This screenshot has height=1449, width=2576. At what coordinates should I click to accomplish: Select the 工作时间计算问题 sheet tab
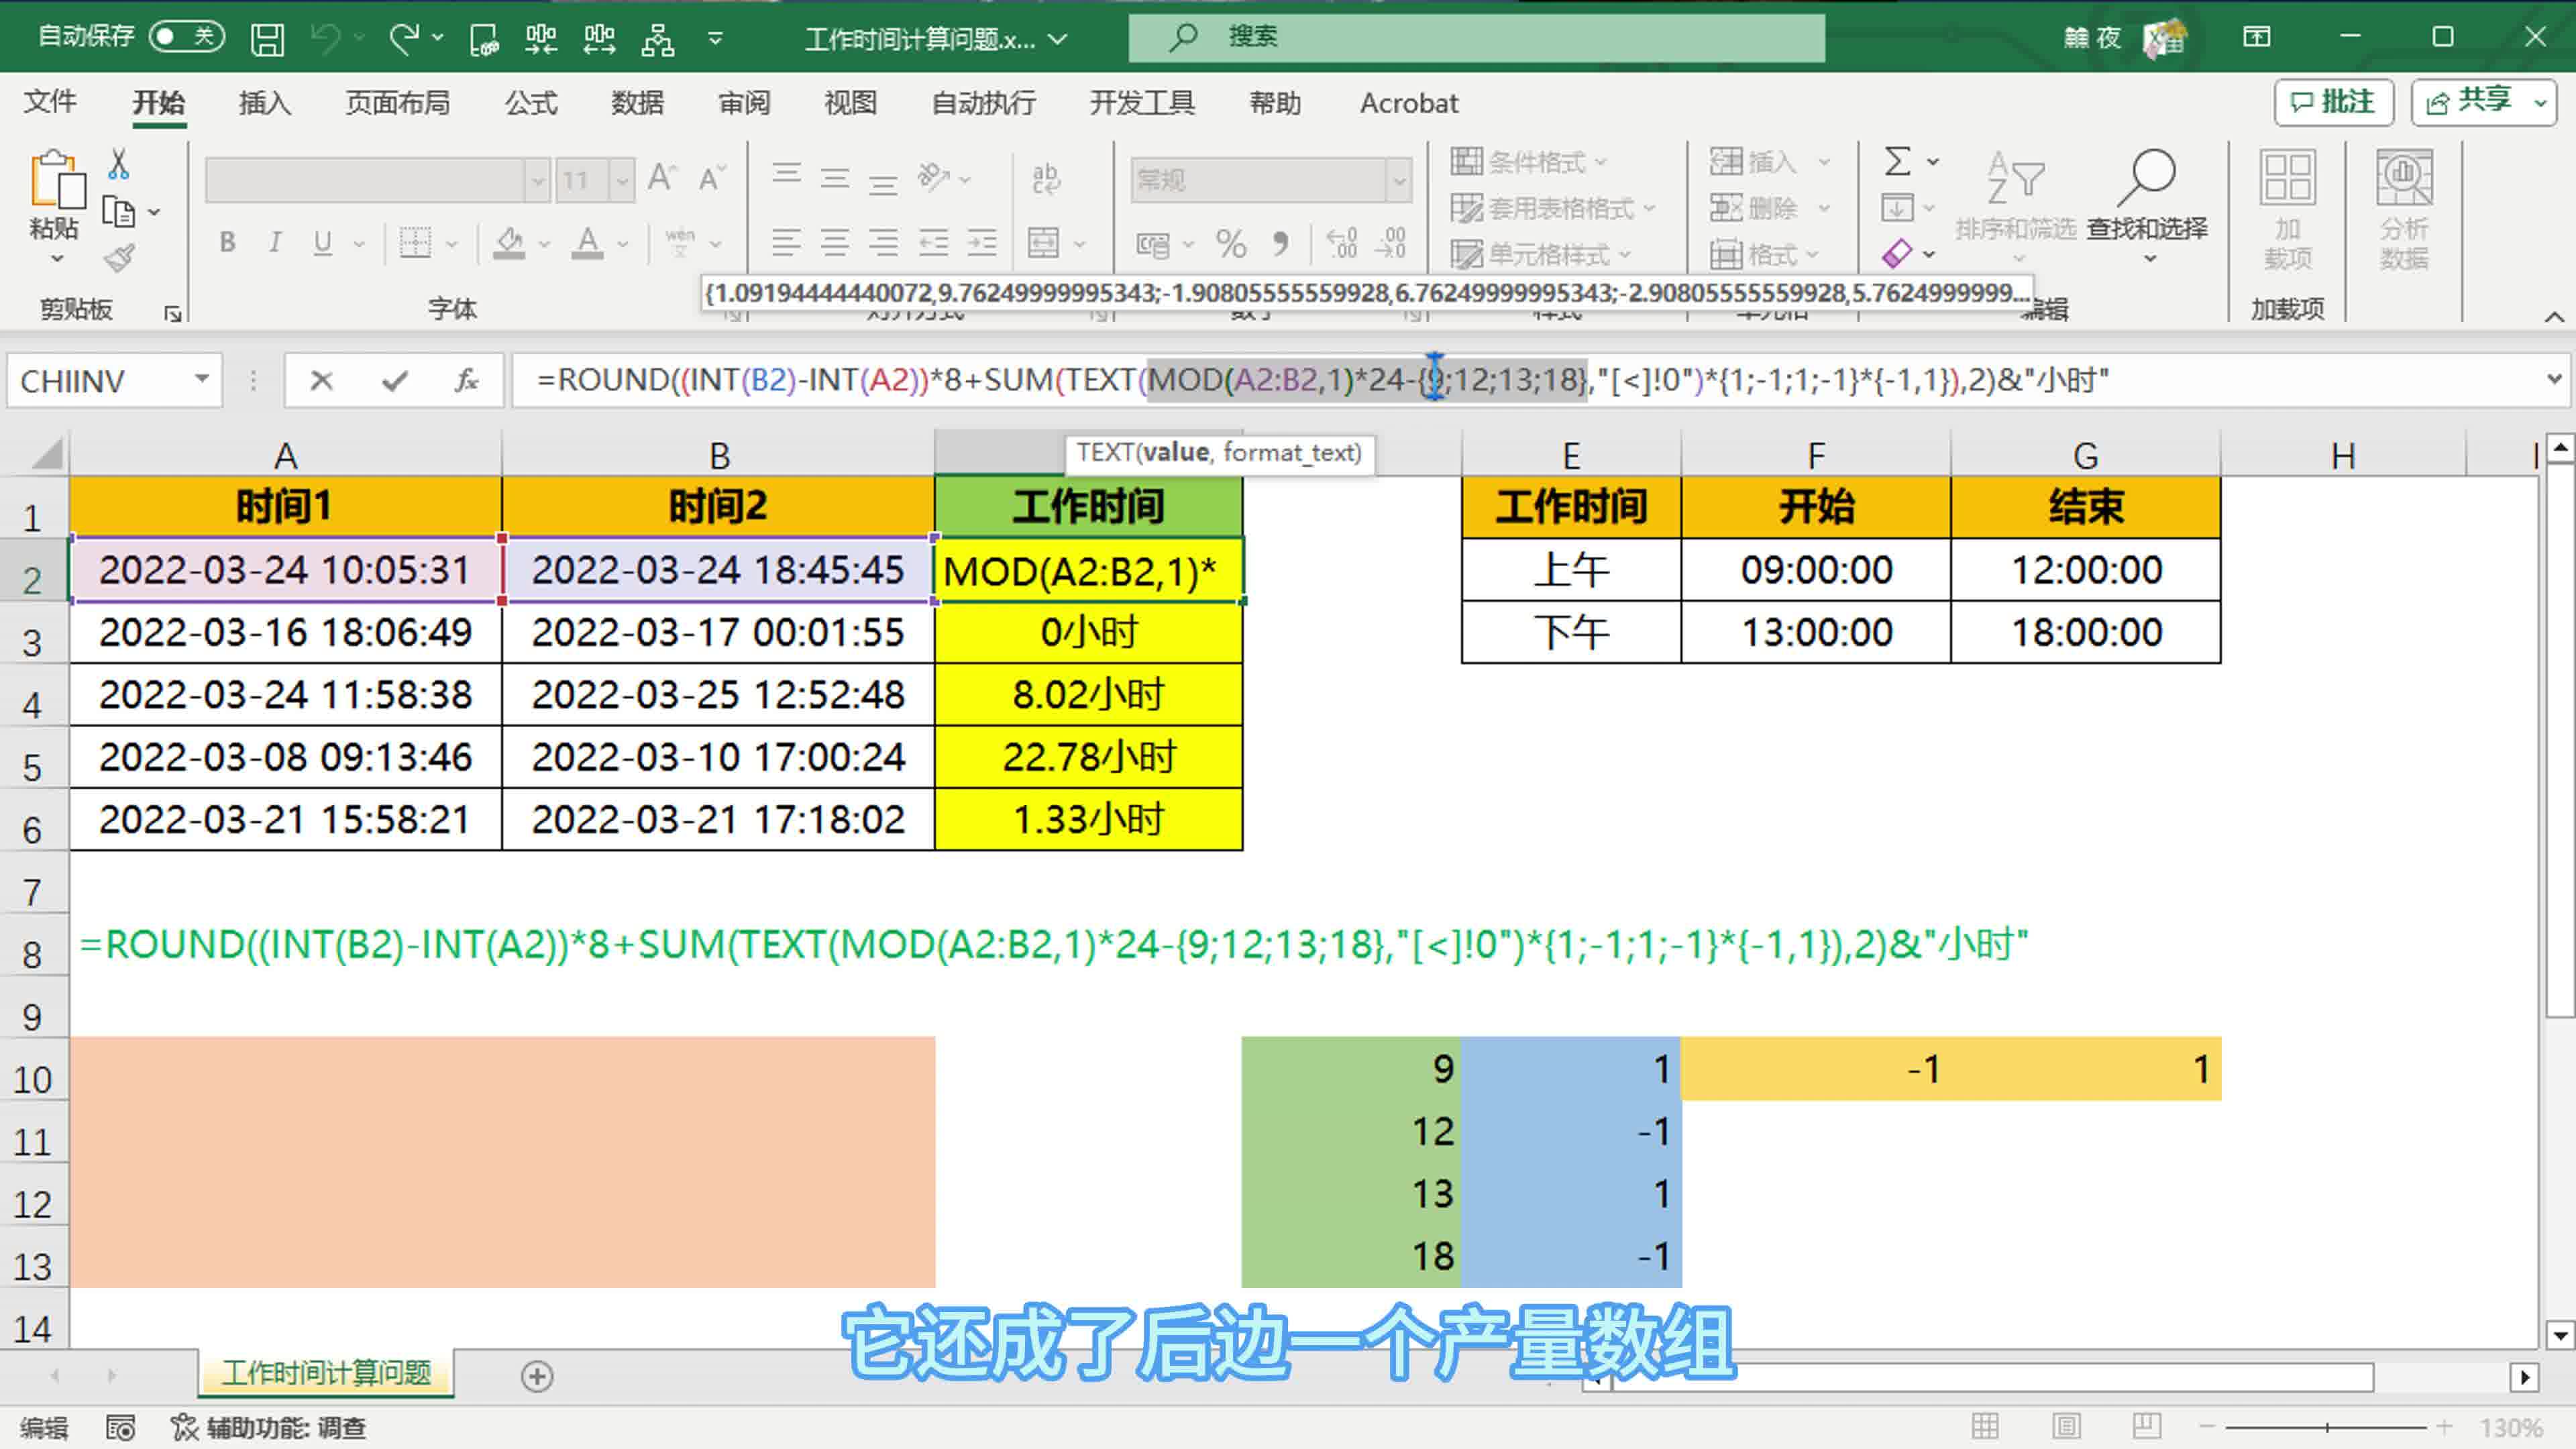326,1374
